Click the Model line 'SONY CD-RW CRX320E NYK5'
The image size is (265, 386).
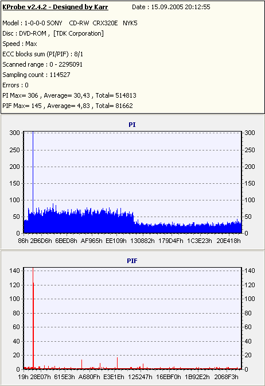point(70,23)
